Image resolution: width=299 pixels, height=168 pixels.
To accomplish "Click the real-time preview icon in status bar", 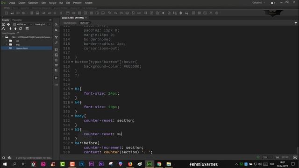I will click(295, 157).
